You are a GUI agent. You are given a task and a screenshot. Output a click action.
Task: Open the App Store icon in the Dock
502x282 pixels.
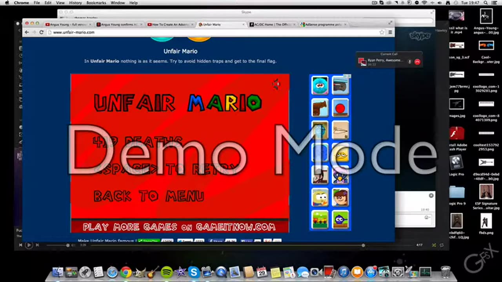pyautogui.click(x=371, y=272)
